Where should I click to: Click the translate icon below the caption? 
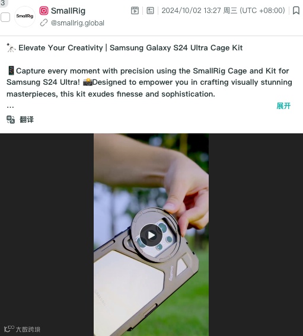tap(11, 120)
